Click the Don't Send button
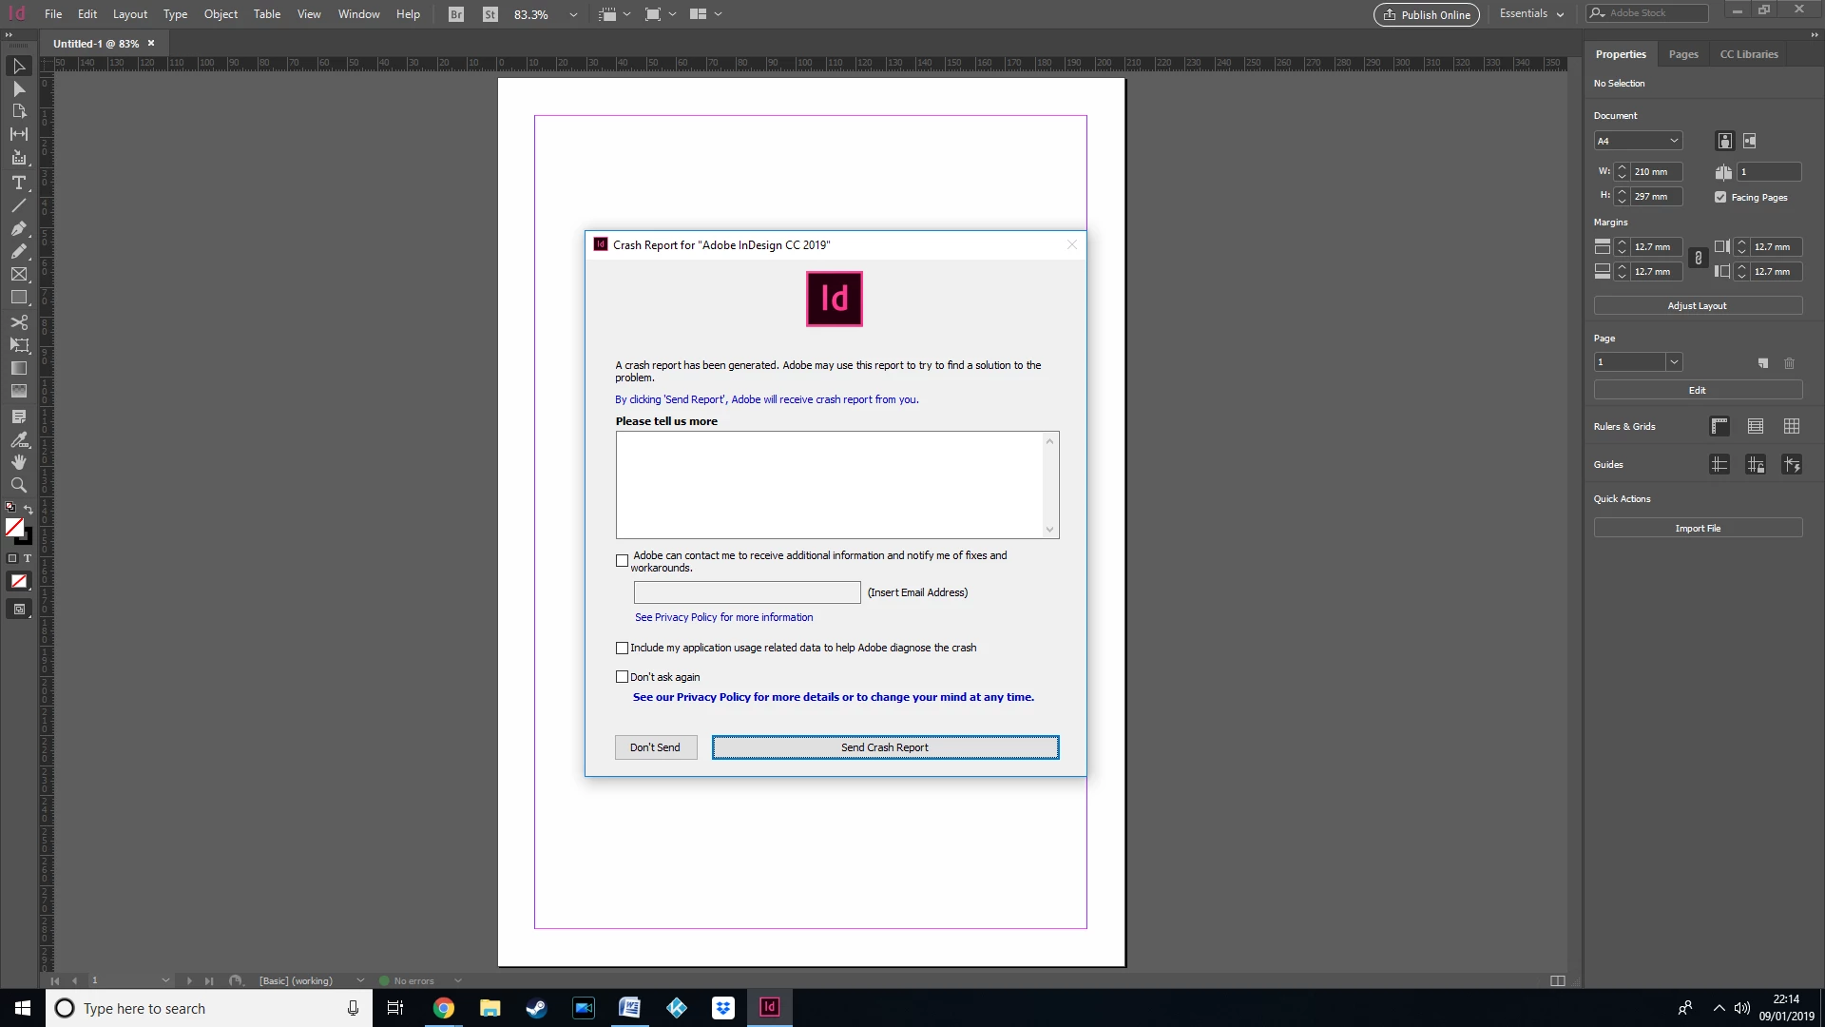Image resolution: width=1825 pixels, height=1027 pixels. click(655, 747)
